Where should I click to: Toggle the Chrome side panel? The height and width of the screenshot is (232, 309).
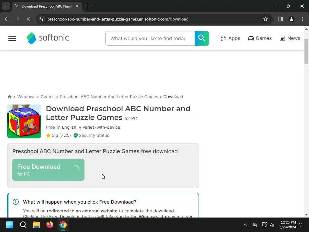tap(280, 19)
